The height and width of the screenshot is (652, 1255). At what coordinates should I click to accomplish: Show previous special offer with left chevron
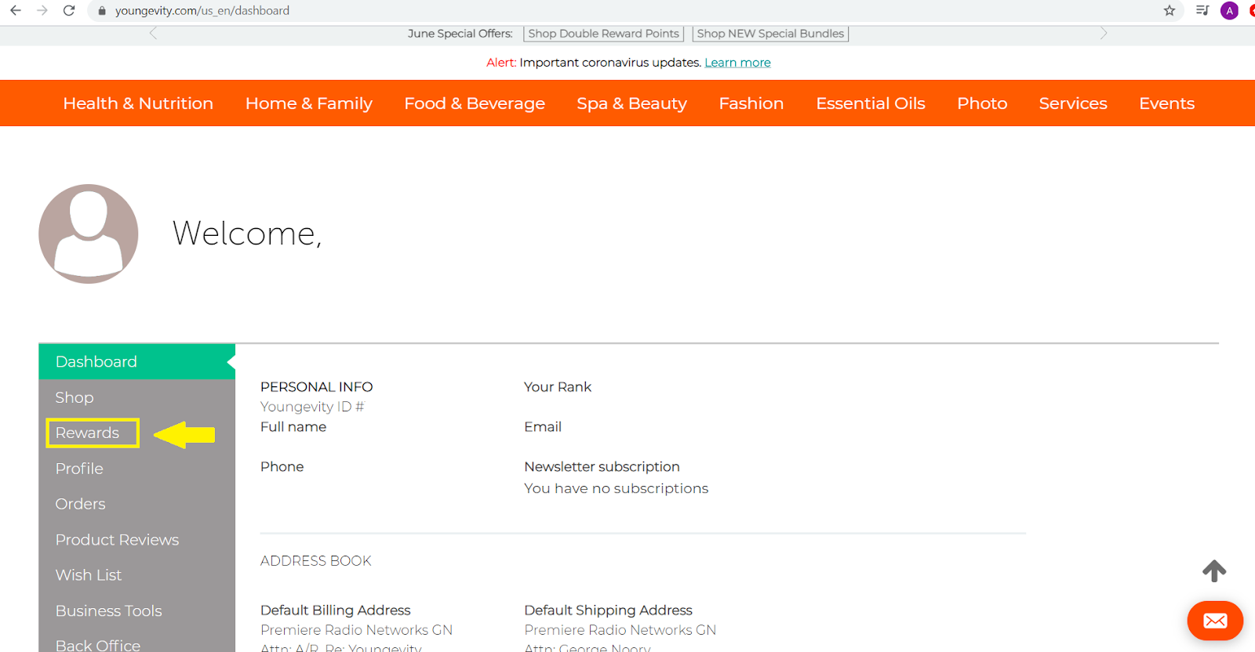tap(153, 33)
